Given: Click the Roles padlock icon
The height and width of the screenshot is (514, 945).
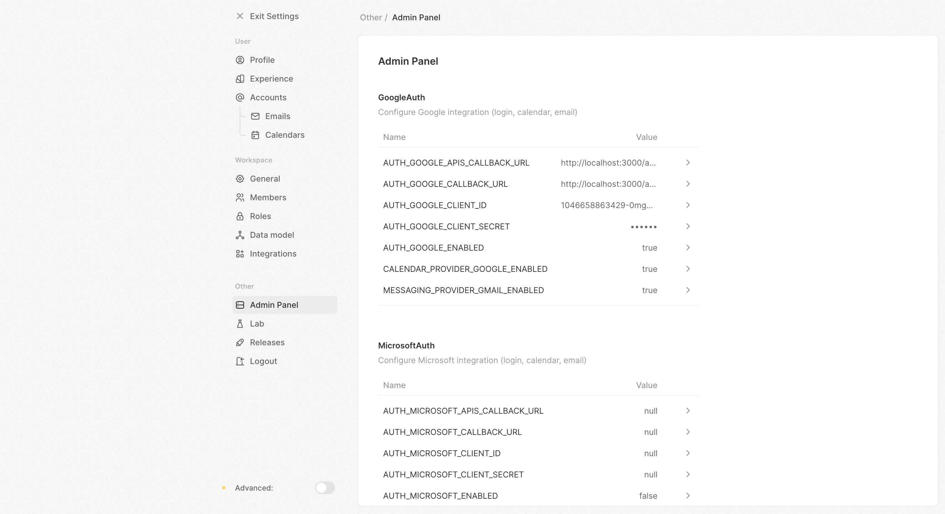Looking at the screenshot, I should coord(240,216).
